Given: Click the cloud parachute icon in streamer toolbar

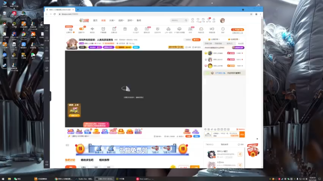Looking at the screenshot, I should 179,29.
